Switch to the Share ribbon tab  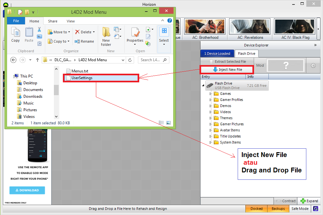[53, 21]
